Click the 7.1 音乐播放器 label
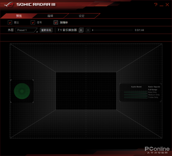Image resolution: width=172 pixels, height=156 pixels. [67, 30]
